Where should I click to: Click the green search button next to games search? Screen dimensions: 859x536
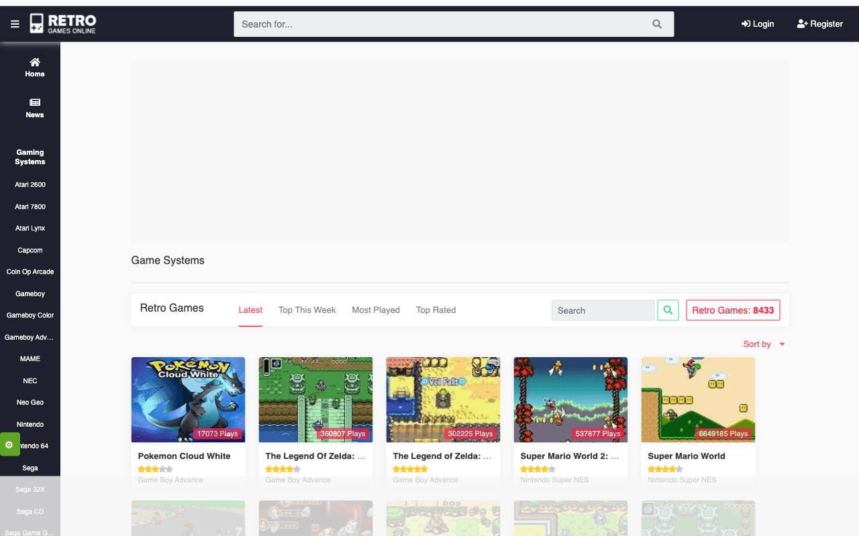pyautogui.click(x=668, y=310)
